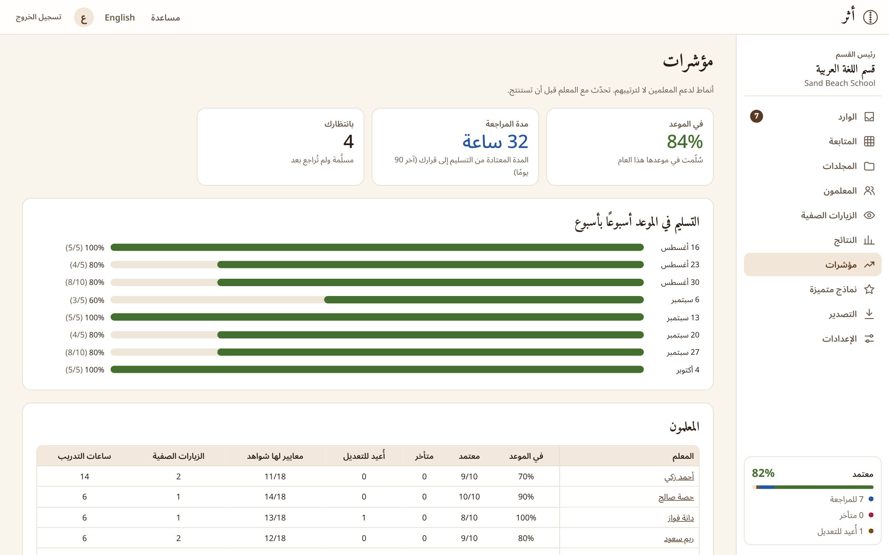
Task: Open teacher ريم سعود profile link
Action: click(679, 538)
